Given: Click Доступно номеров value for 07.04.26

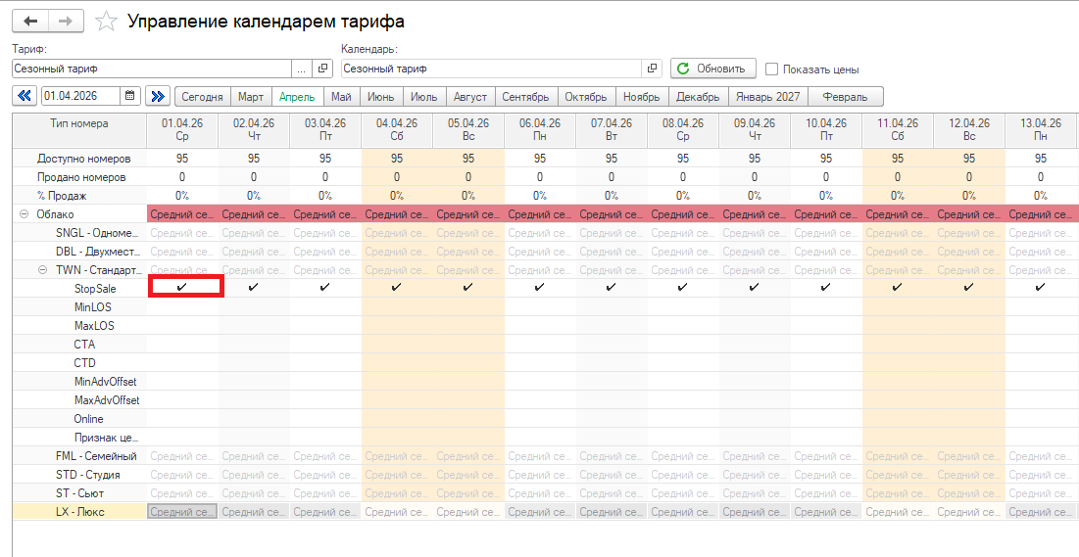Looking at the screenshot, I should (x=612, y=159).
